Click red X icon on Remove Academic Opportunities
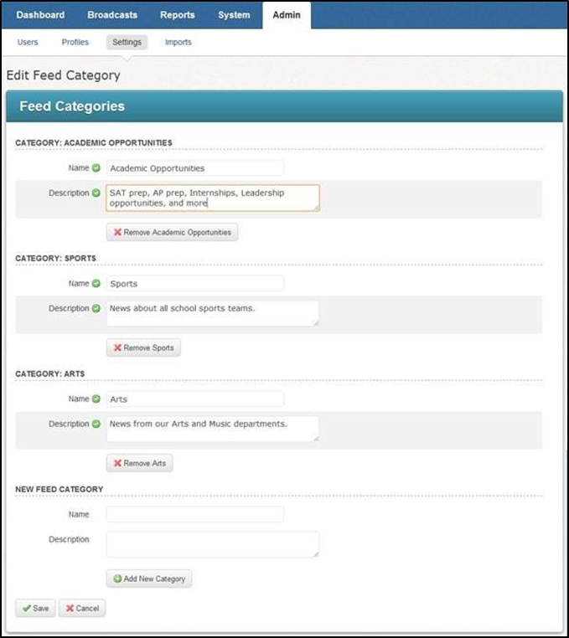The image size is (569, 638). tap(118, 233)
